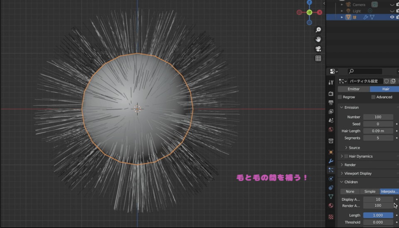The image size is (399, 228).
Task: Click the Light object data icon in outliner
Action: (x=370, y=11)
